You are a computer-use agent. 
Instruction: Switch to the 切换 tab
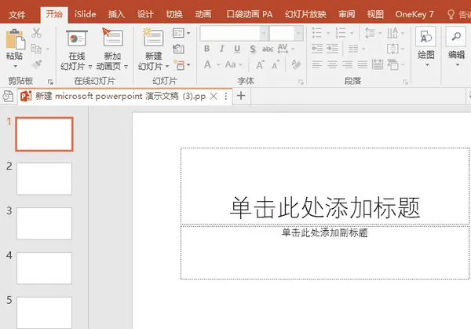[174, 14]
